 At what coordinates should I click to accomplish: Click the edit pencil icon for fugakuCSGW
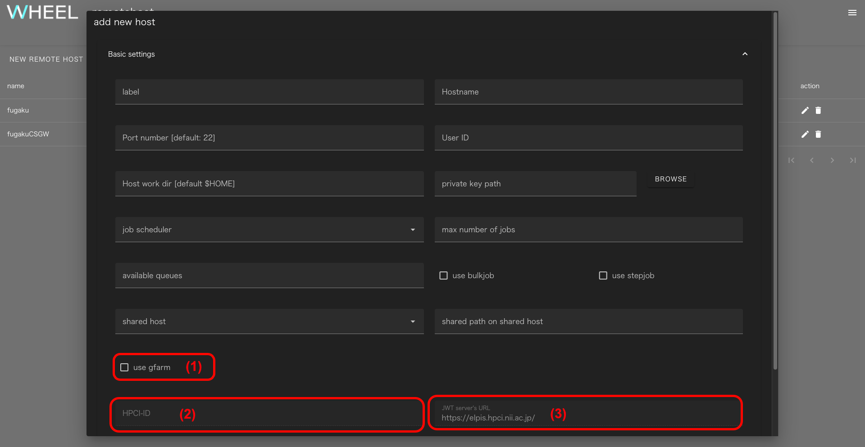[805, 134]
